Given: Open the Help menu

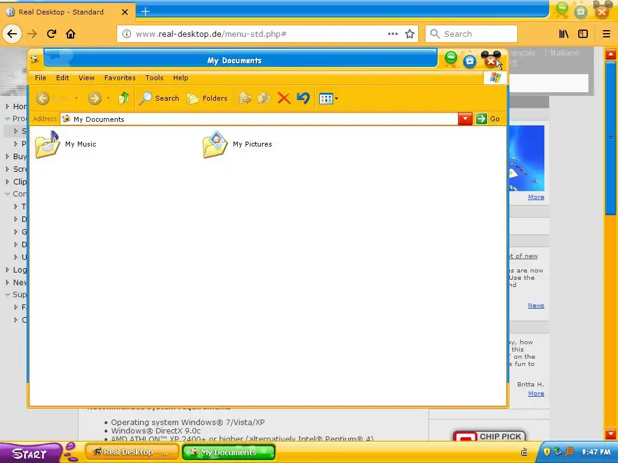Looking at the screenshot, I should [x=180, y=78].
